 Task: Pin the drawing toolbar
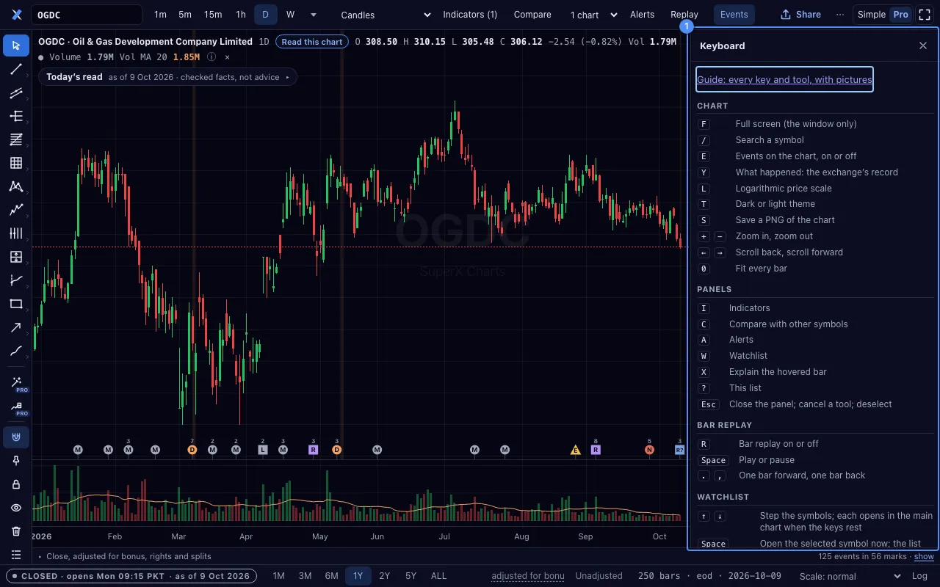16,461
